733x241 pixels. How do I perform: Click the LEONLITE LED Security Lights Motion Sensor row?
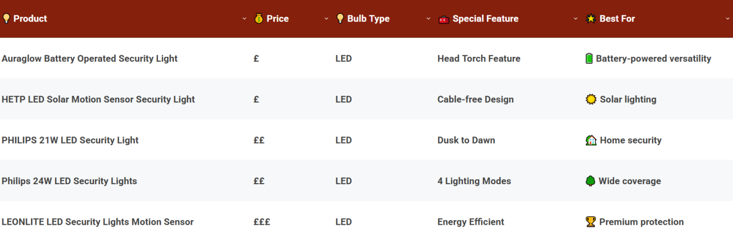pos(98,222)
